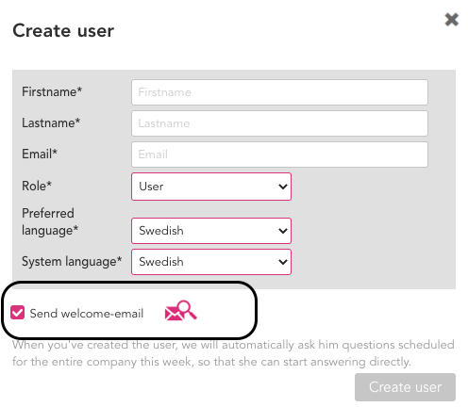This screenshot has width=468, height=407.
Task: Open the Preferred language dropdown chevron
Action: [283, 231]
